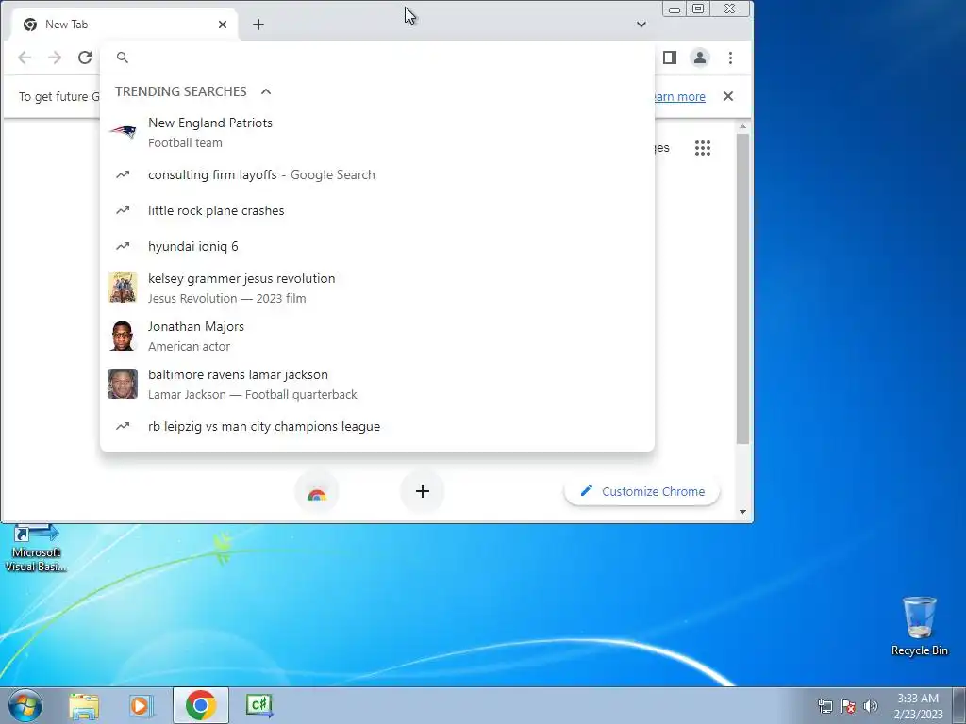966x724 pixels.
Task: Open Action Center flag tray icon
Action: click(x=848, y=706)
